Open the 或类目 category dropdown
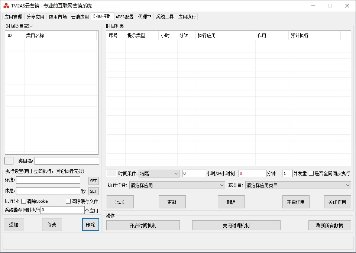 point(298,185)
